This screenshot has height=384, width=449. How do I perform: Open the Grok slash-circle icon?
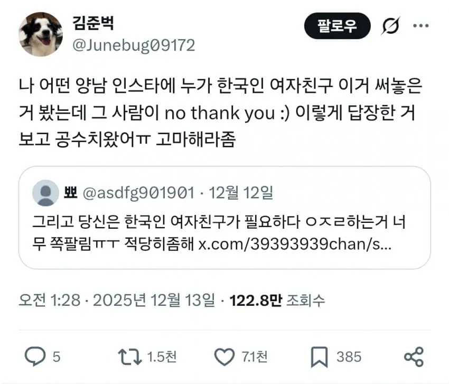390,26
